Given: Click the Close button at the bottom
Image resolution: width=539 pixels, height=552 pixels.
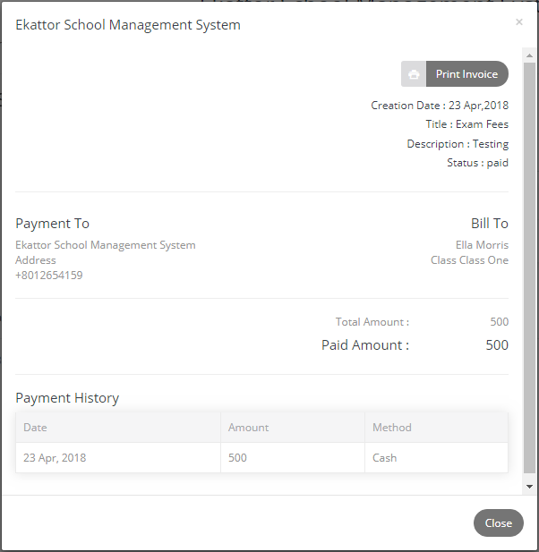Looking at the screenshot, I should click(499, 523).
